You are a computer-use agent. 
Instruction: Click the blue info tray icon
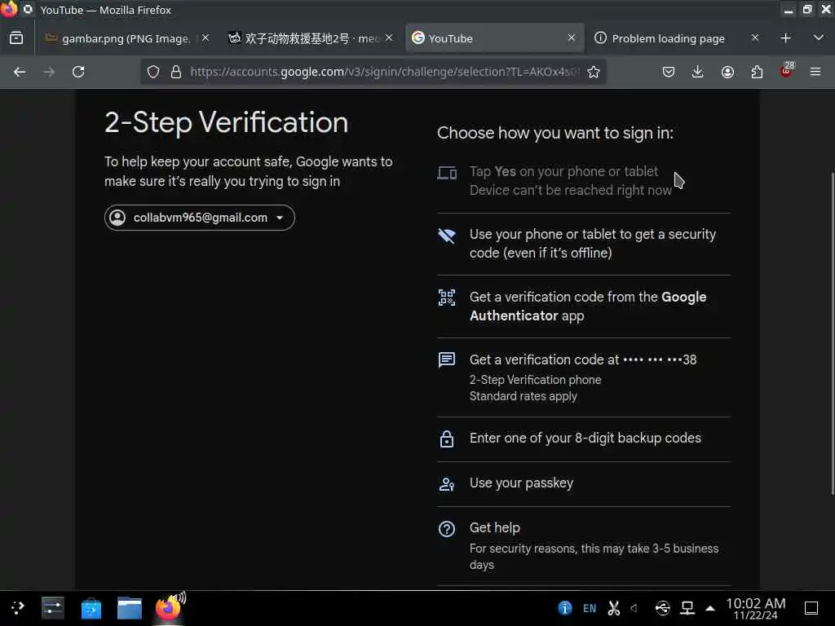coord(564,608)
